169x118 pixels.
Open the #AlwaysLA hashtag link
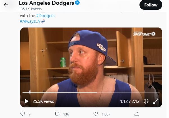[x=30, y=21]
